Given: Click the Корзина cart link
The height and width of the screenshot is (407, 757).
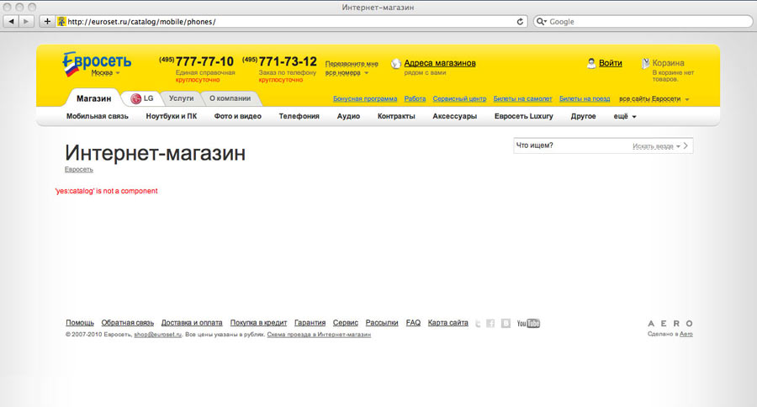Looking at the screenshot, I should 668,63.
